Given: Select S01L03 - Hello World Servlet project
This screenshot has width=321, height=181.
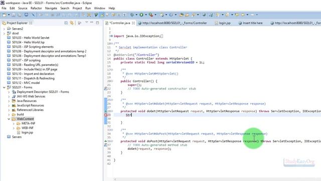Looking at the screenshot, I should [x=31, y=38].
